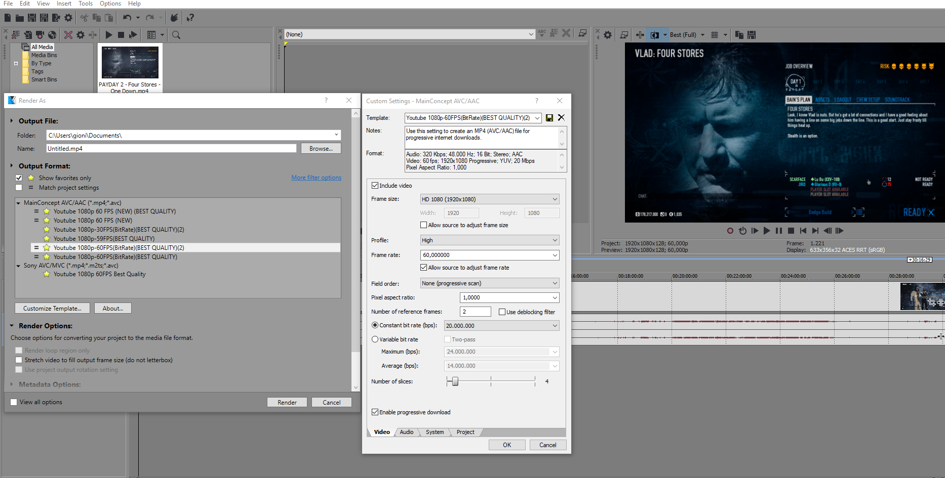945x478 pixels.
Task: Open the Profile dropdown showing High
Action: coord(555,240)
